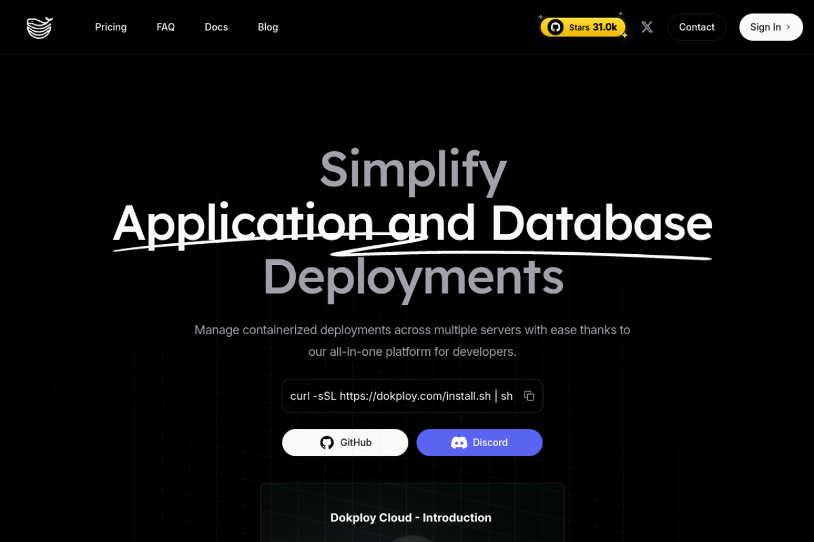Copy the install command with the copy icon
The height and width of the screenshot is (542, 814).
point(528,396)
